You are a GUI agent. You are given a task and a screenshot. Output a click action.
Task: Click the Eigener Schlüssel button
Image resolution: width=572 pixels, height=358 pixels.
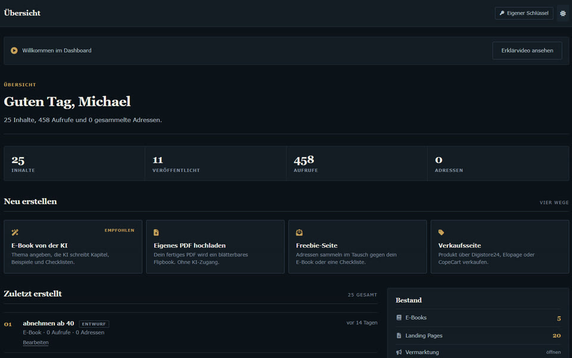[x=524, y=13]
